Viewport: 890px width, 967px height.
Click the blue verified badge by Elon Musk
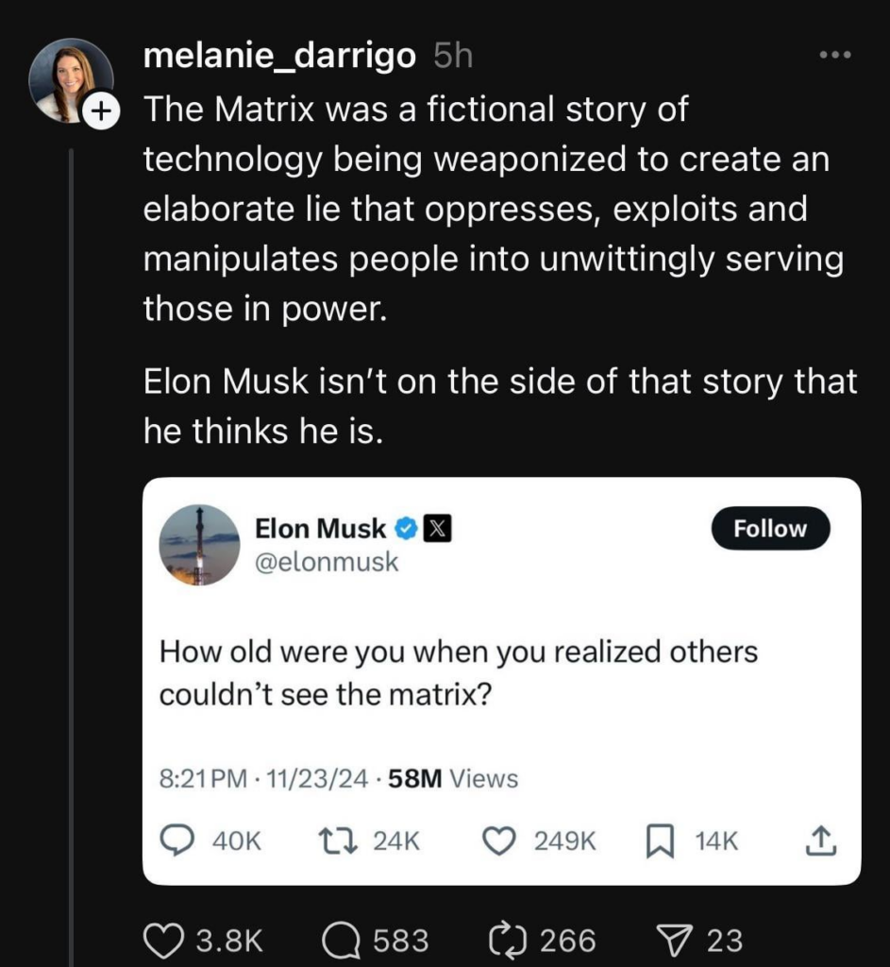tap(407, 529)
